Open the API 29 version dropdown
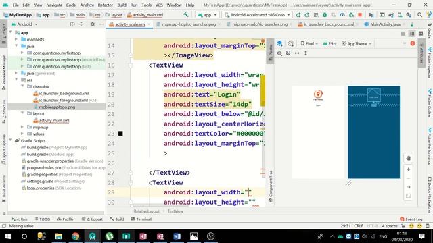Image resolution: width=433 pixels, height=243 pixels. (329, 43)
